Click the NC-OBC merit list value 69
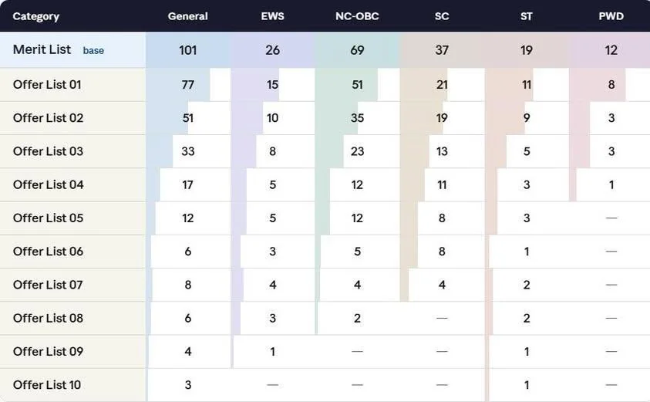Screen dimensions: 650x402 pyautogui.click(x=357, y=50)
